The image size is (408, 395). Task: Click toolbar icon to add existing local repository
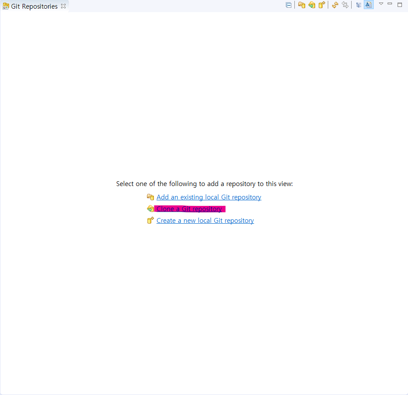click(302, 5)
